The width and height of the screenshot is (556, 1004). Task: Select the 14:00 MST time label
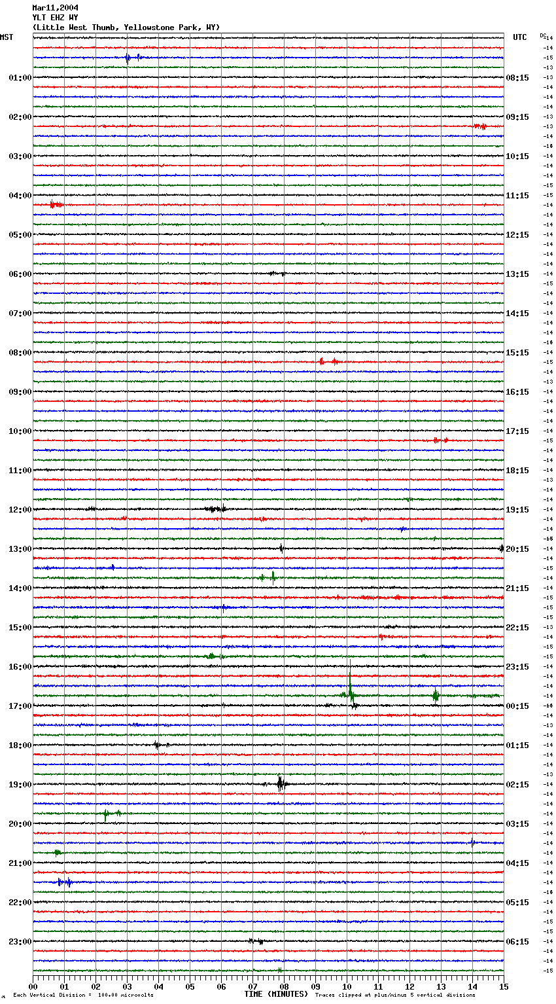[20, 588]
